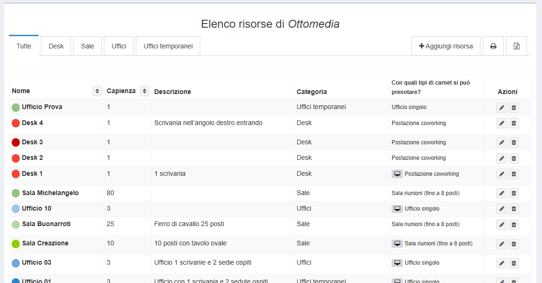
Task: Click the monitor icon beside Sala Creazione's carnet
Action: coord(397,244)
